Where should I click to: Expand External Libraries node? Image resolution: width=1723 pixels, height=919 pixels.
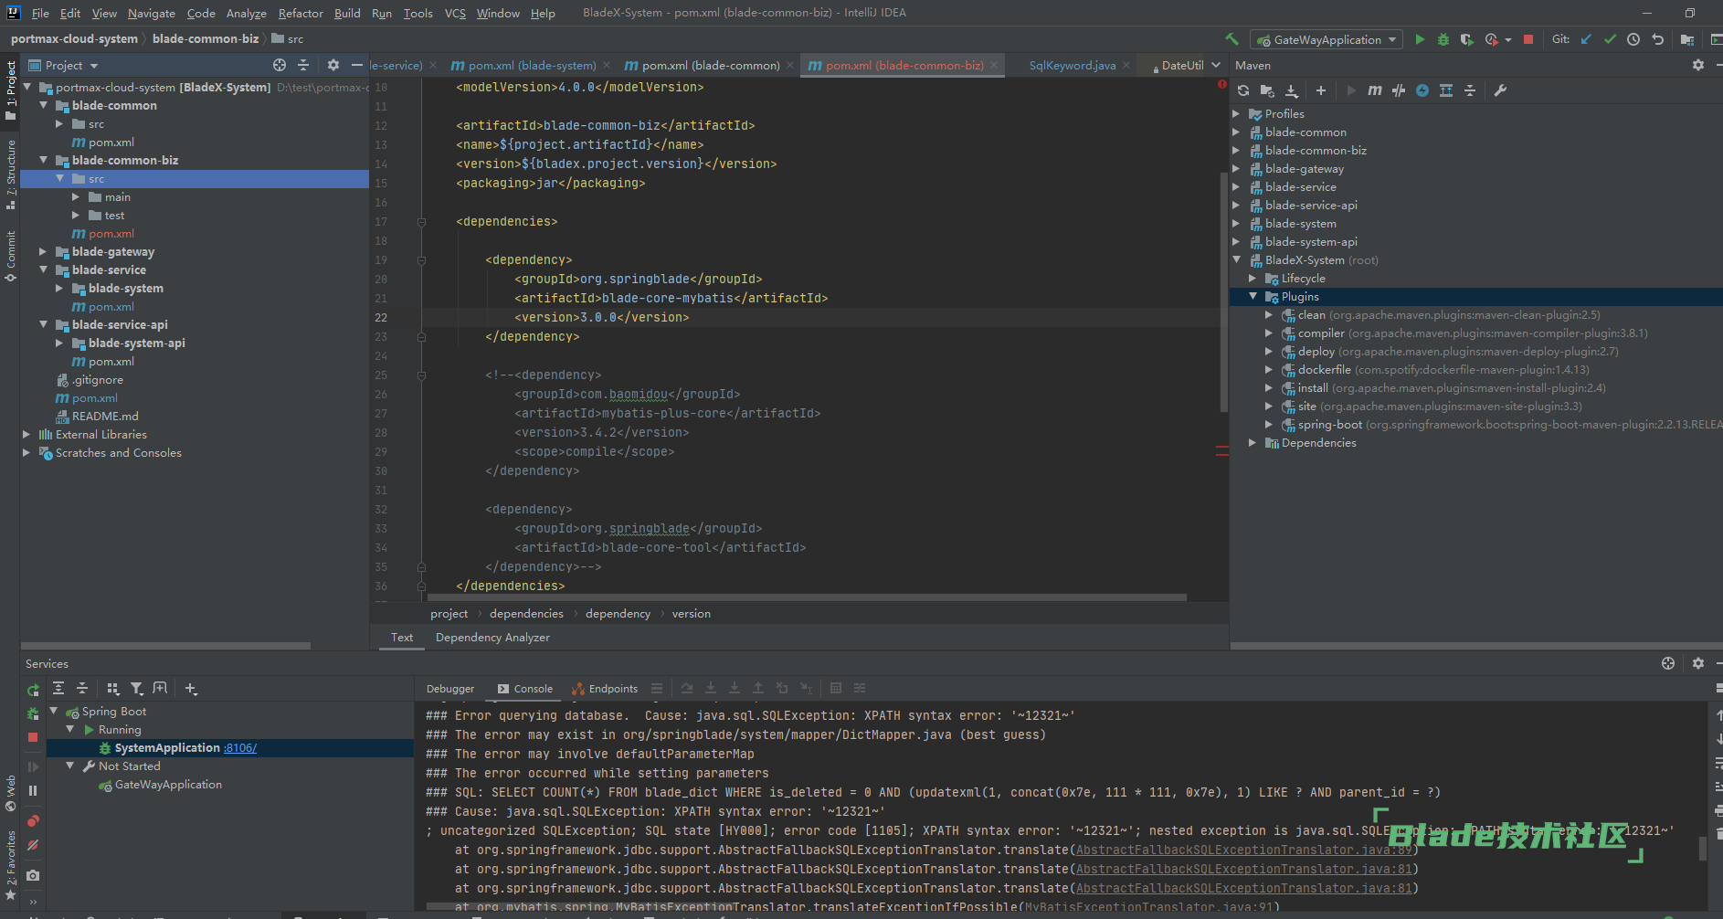pos(26,434)
